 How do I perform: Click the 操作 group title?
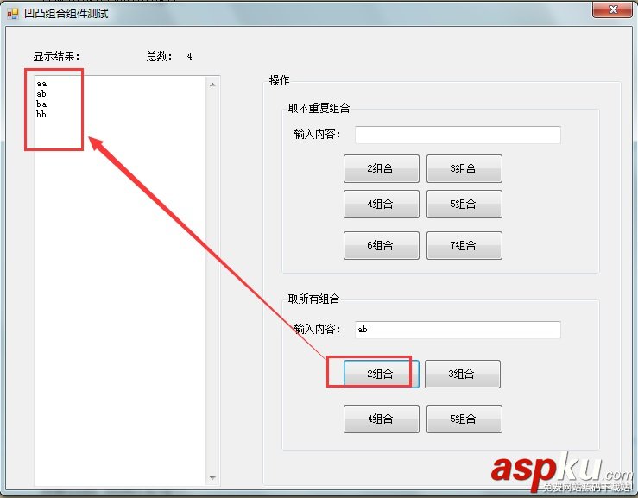coord(279,80)
